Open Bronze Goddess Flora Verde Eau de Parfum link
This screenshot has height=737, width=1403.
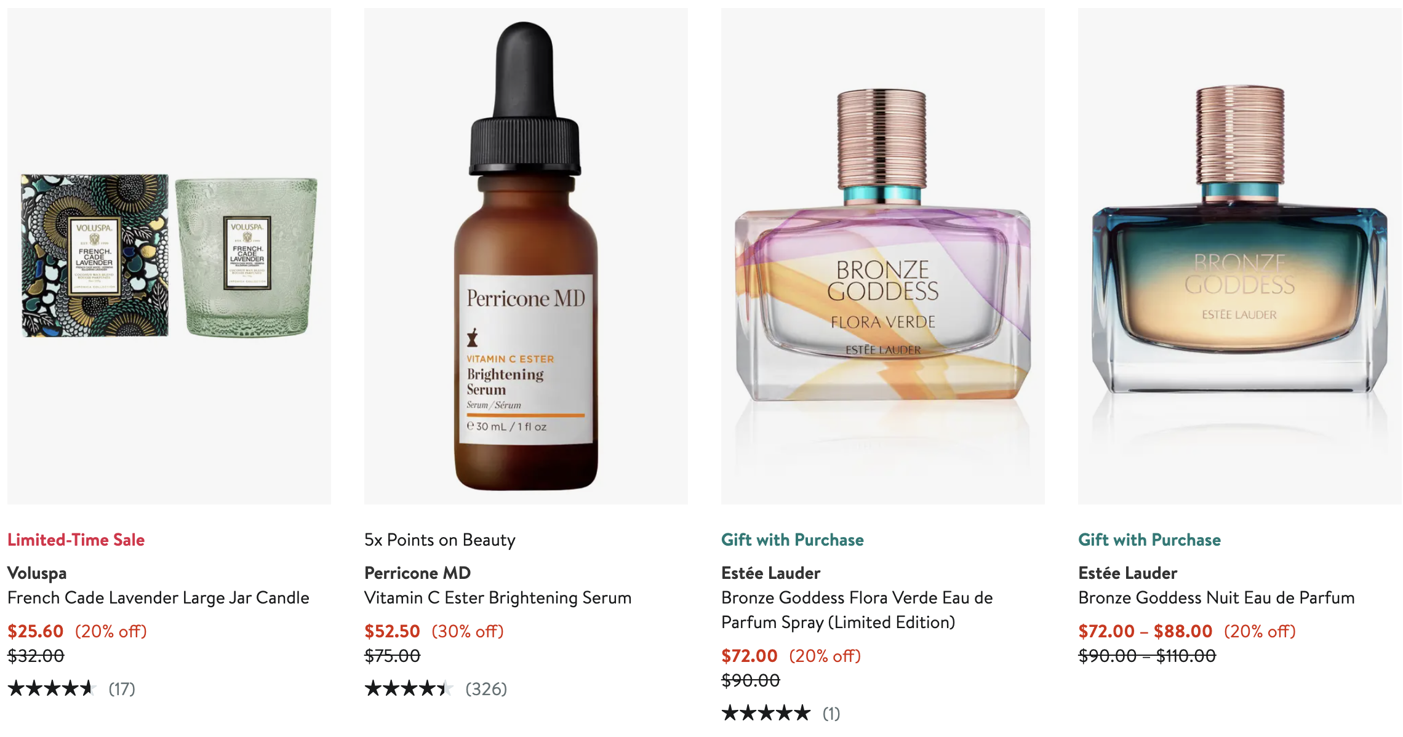857,610
